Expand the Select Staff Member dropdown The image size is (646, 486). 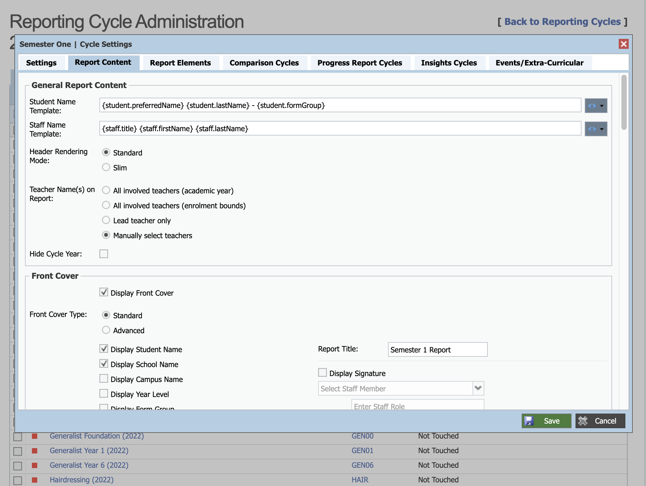pos(478,388)
